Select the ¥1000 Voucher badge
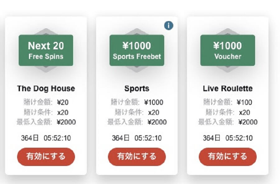The image size is (280, 184). pyautogui.click(x=228, y=50)
